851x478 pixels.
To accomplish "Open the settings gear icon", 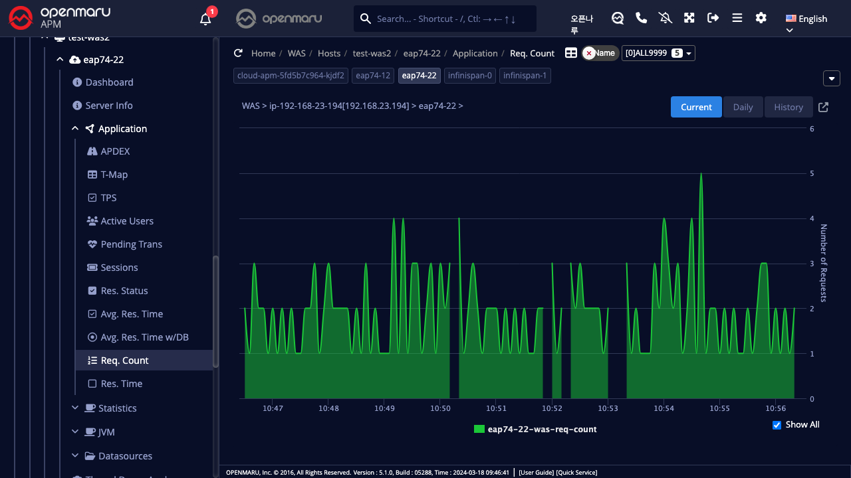I will 761,18.
